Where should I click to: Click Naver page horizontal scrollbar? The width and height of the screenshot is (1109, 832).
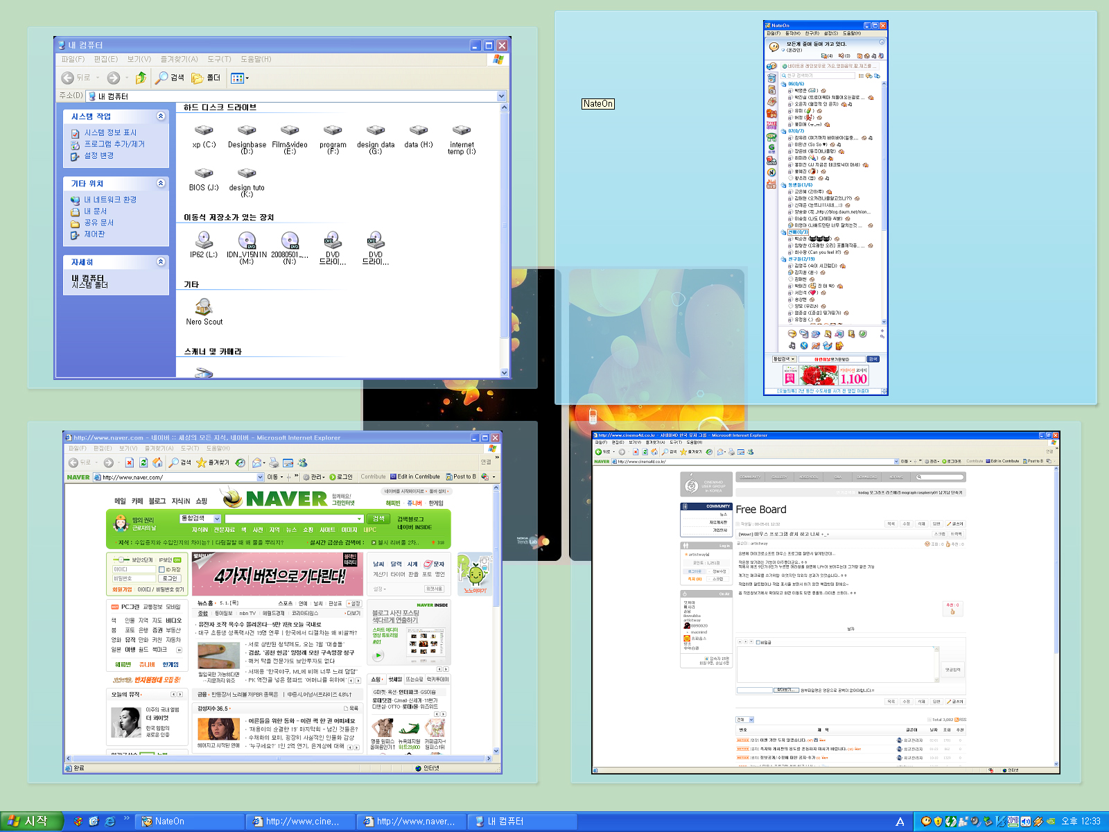coord(280,759)
